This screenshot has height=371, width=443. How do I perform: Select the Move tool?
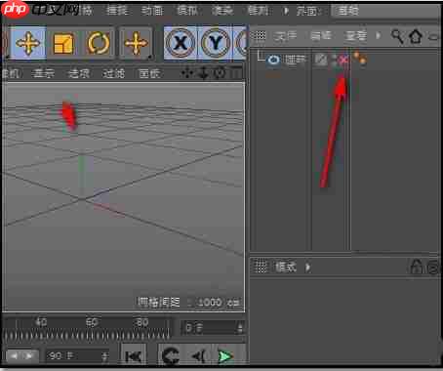coord(28,43)
